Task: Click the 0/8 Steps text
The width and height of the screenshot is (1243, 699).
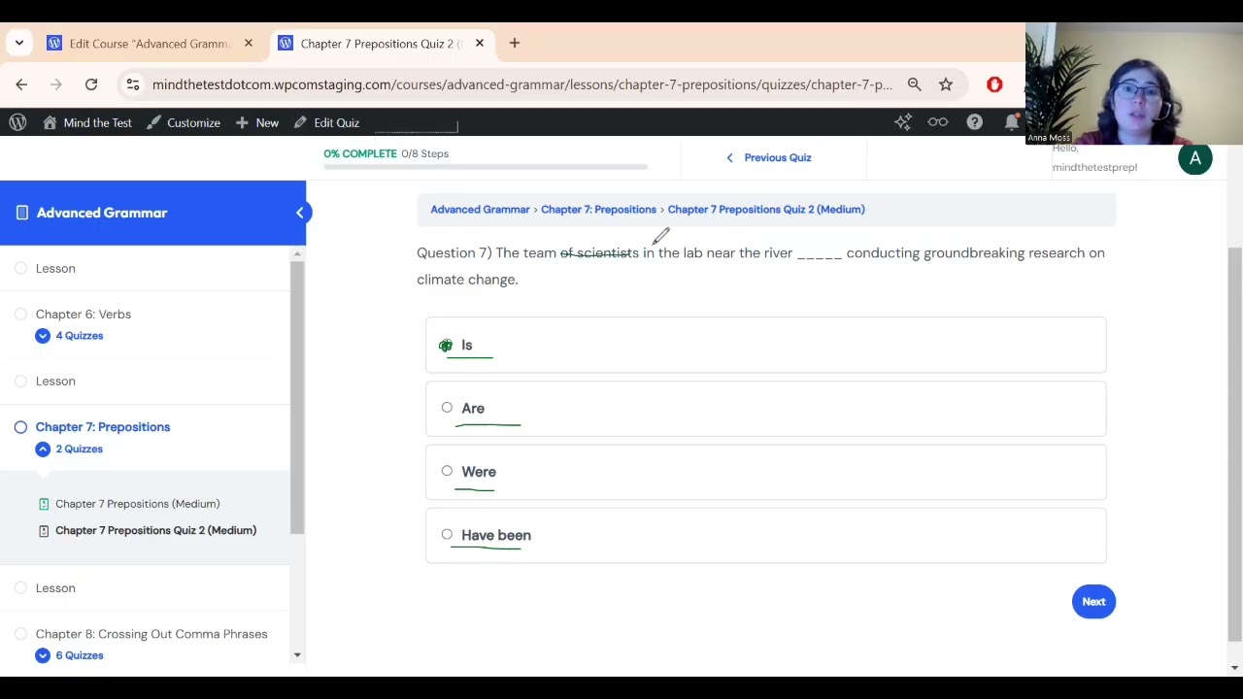Action: [x=425, y=153]
